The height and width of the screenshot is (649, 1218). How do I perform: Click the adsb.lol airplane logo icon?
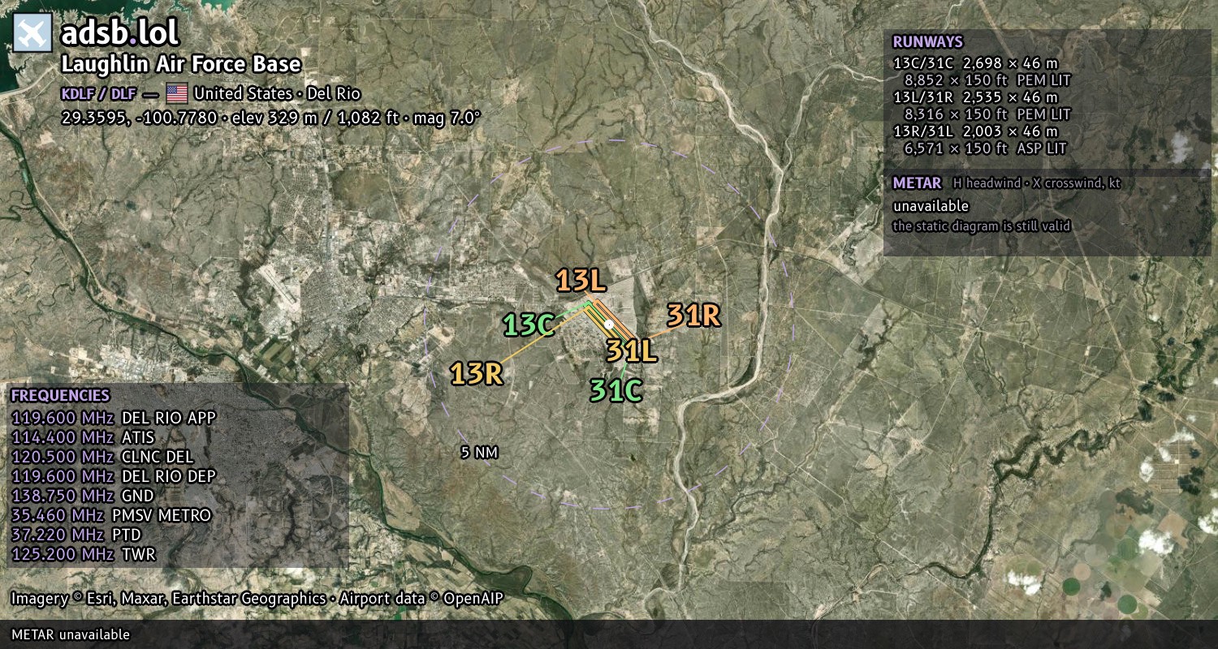coord(33,33)
